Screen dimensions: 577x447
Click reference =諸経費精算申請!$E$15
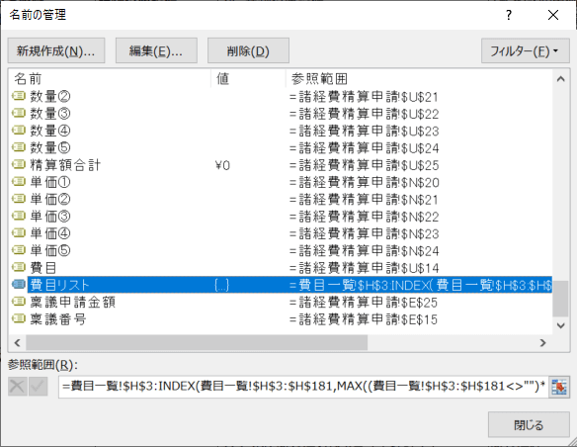coord(364,319)
